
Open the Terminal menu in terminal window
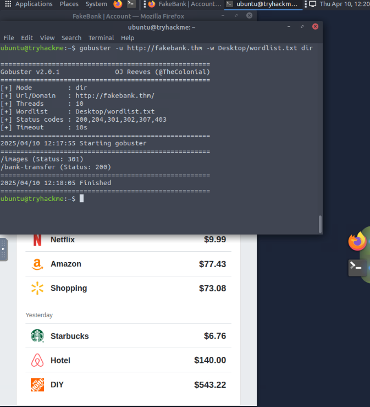(x=101, y=38)
